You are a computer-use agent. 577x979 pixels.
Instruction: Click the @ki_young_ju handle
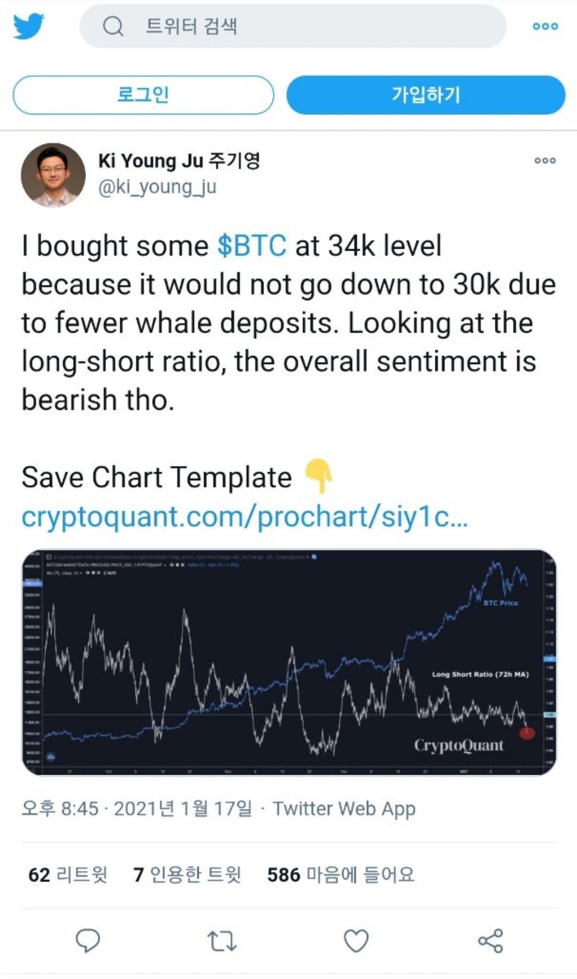point(157,187)
